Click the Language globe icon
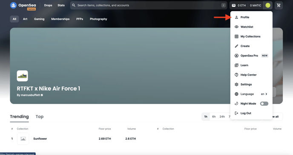Screen dimensions: 293x155 coord(236,94)
